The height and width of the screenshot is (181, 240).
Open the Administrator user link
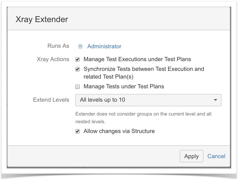pos(104,46)
